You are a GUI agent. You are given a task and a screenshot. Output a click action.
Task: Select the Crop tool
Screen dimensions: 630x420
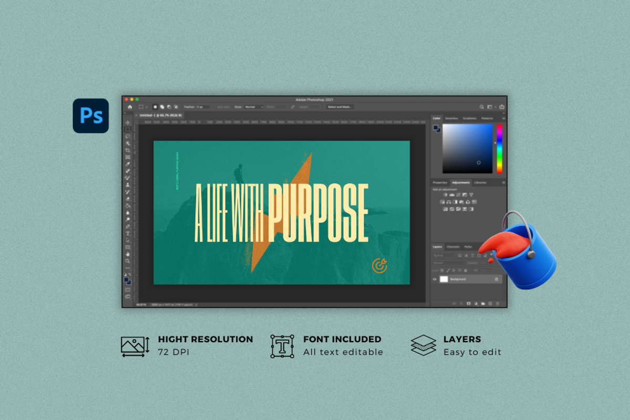pyautogui.click(x=128, y=150)
